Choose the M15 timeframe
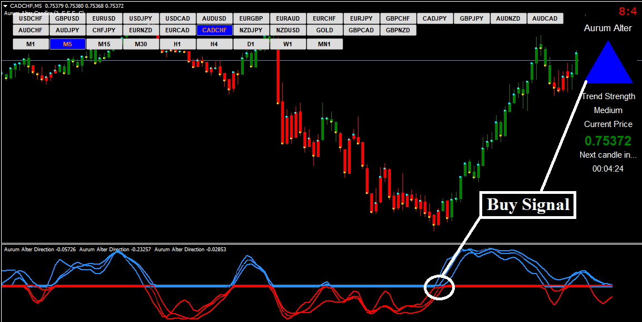This screenshot has width=642, height=322. (x=104, y=44)
